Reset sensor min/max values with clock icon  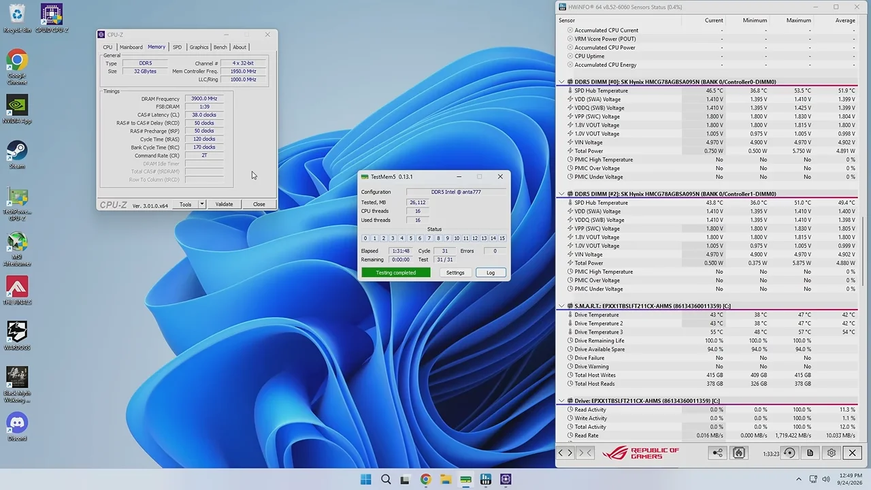coord(789,453)
